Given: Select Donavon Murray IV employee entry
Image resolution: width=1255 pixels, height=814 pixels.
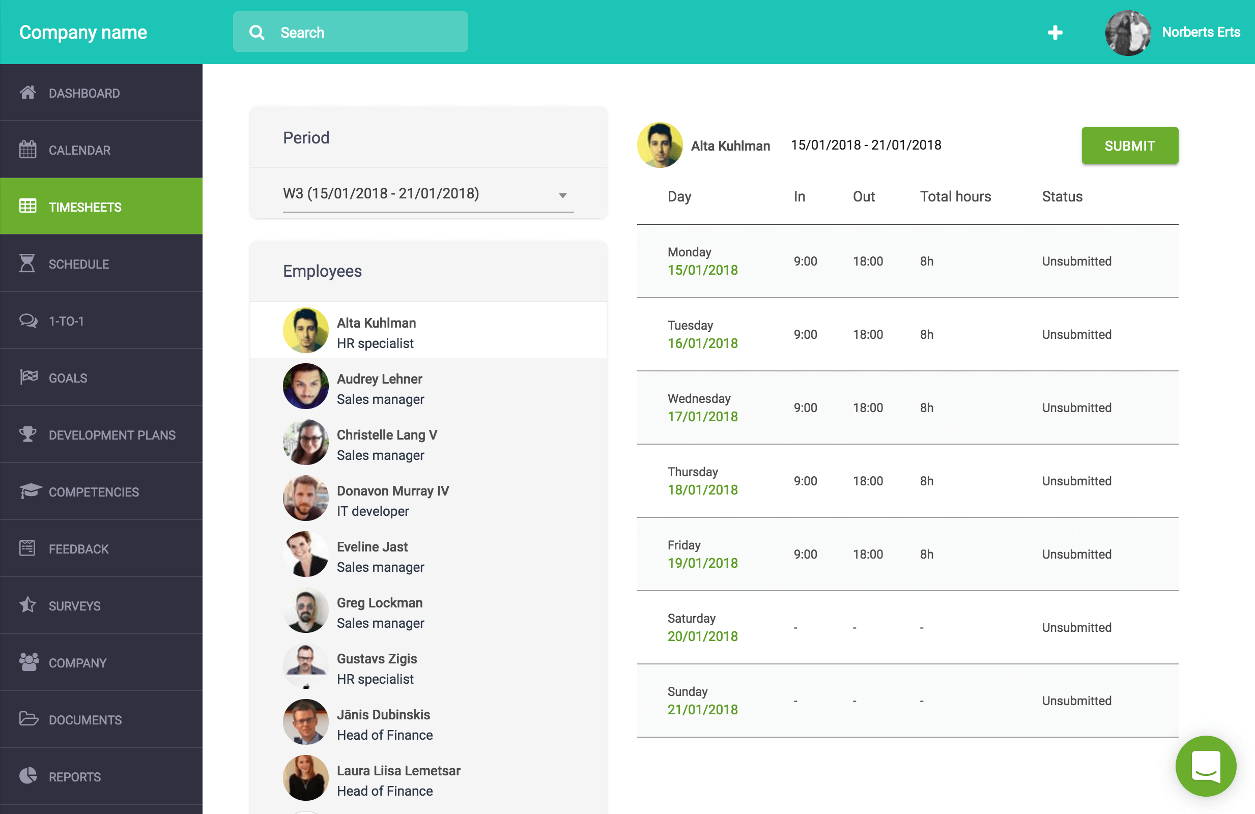Looking at the screenshot, I should pyautogui.click(x=427, y=500).
